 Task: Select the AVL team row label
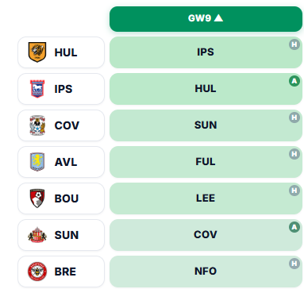pos(61,162)
